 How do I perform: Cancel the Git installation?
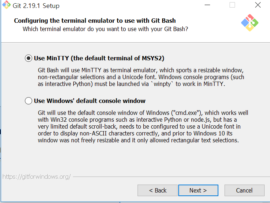[x=244, y=190]
